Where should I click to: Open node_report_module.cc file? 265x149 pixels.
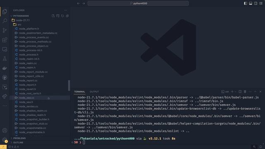pyautogui.click(x=33, y=72)
